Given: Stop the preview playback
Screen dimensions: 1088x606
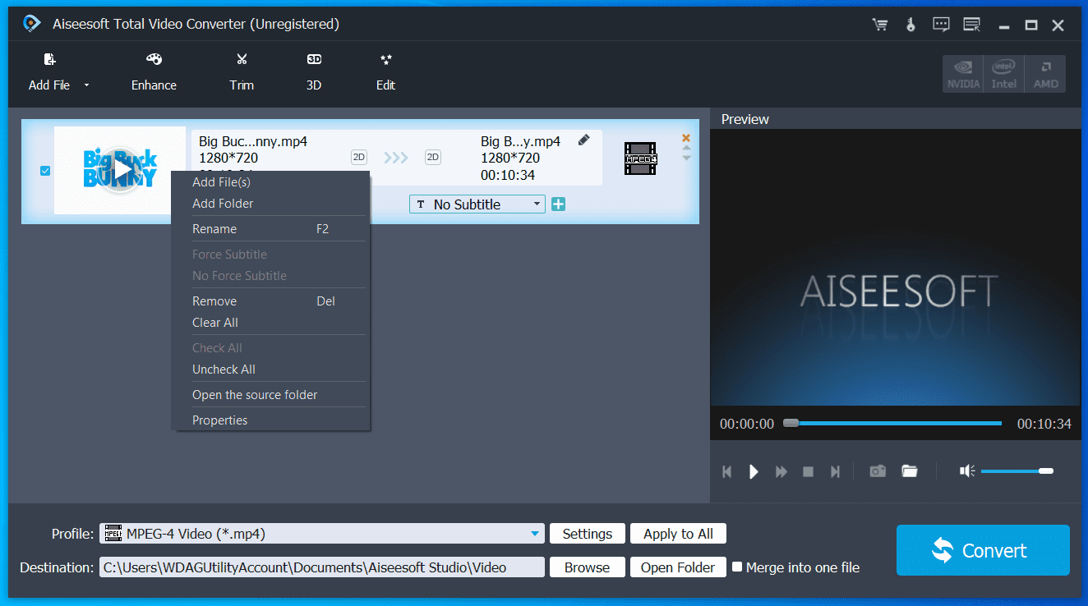Looking at the screenshot, I should click(808, 471).
